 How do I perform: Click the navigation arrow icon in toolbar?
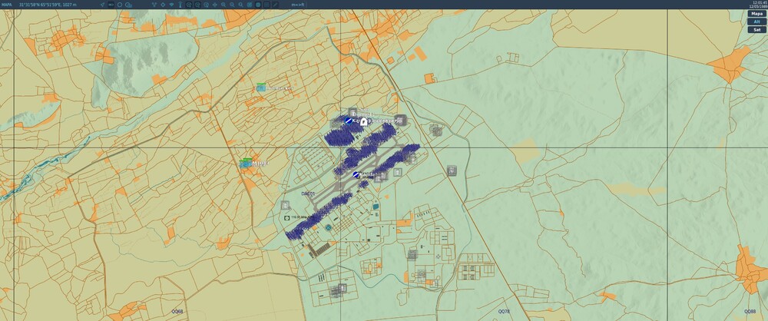click(102, 5)
